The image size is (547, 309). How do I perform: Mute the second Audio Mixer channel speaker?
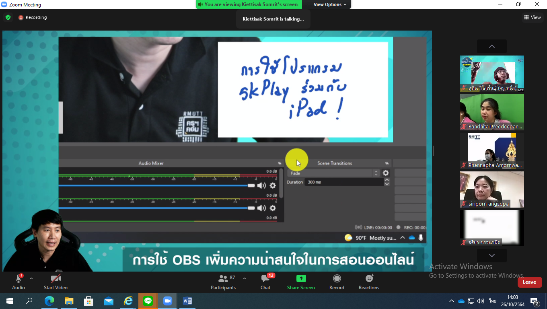click(x=262, y=208)
